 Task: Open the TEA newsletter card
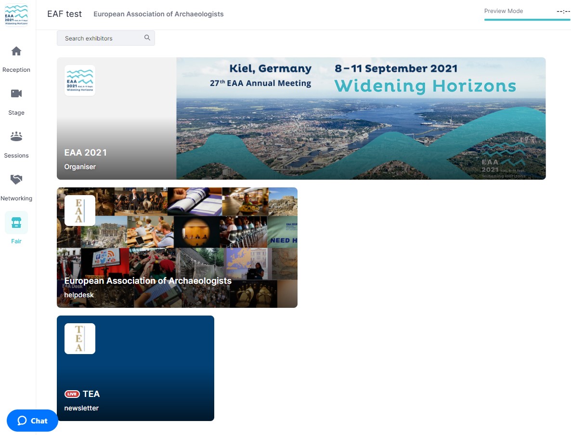coord(135,369)
